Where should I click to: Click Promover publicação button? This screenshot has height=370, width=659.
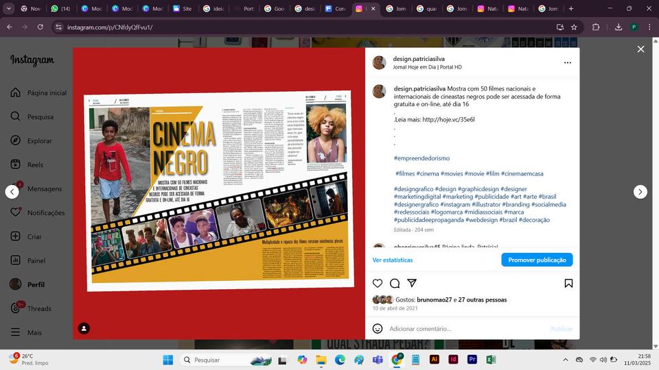537,260
